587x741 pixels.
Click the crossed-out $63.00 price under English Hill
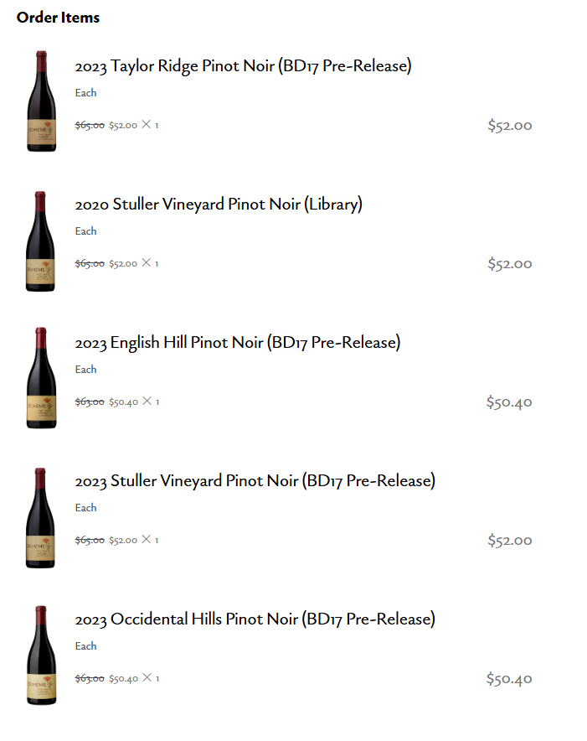click(x=90, y=402)
